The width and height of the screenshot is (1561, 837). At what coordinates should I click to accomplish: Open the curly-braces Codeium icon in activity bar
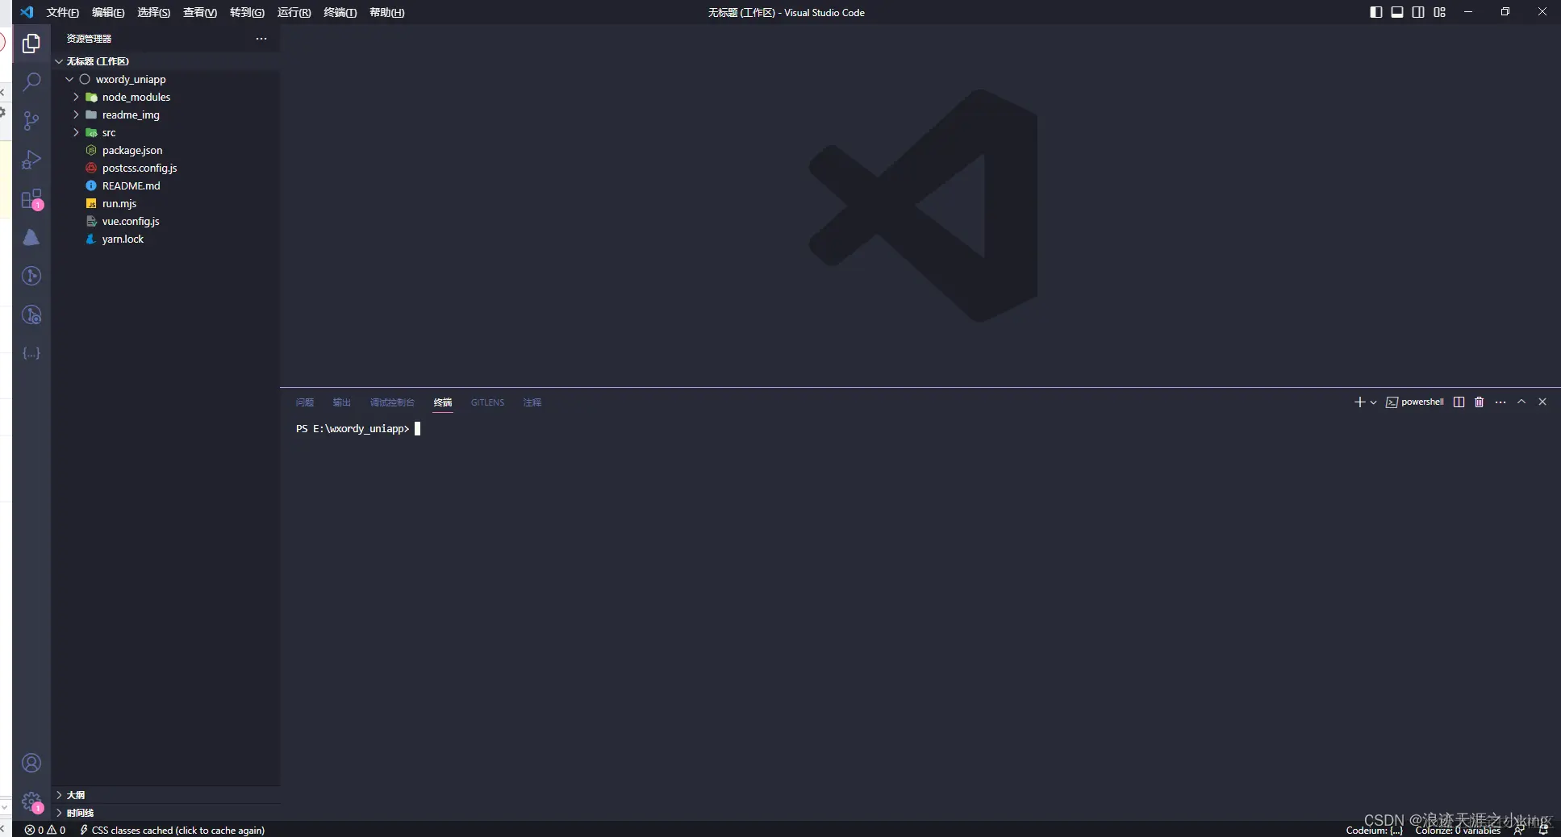point(31,353)
